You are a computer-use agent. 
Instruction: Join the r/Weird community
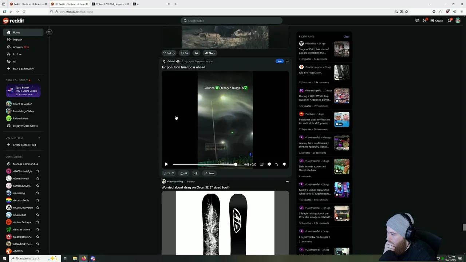pyautogui.click(x=279, y=61)
